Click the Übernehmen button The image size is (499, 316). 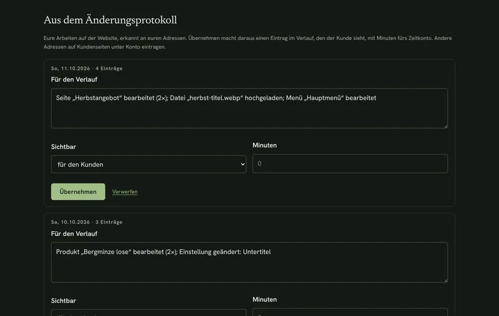click(x=78, y=192)
